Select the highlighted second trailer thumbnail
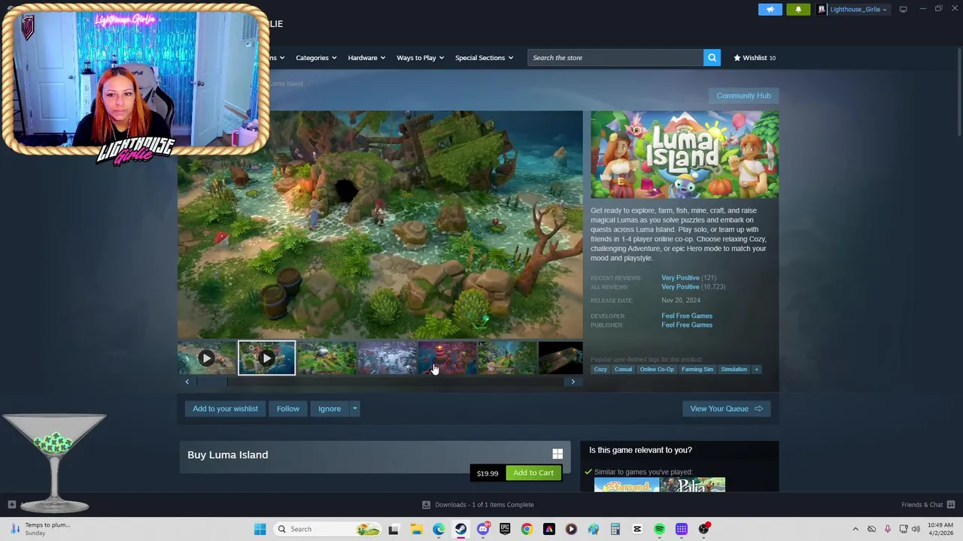 point(266,358)
